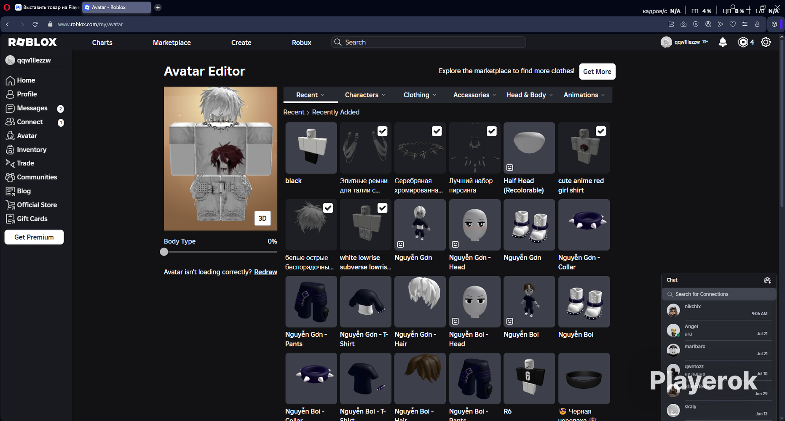Uncheck the Лучший набор пирсинга item
This screenshot has width=785, height=421.
click(492, 131)
